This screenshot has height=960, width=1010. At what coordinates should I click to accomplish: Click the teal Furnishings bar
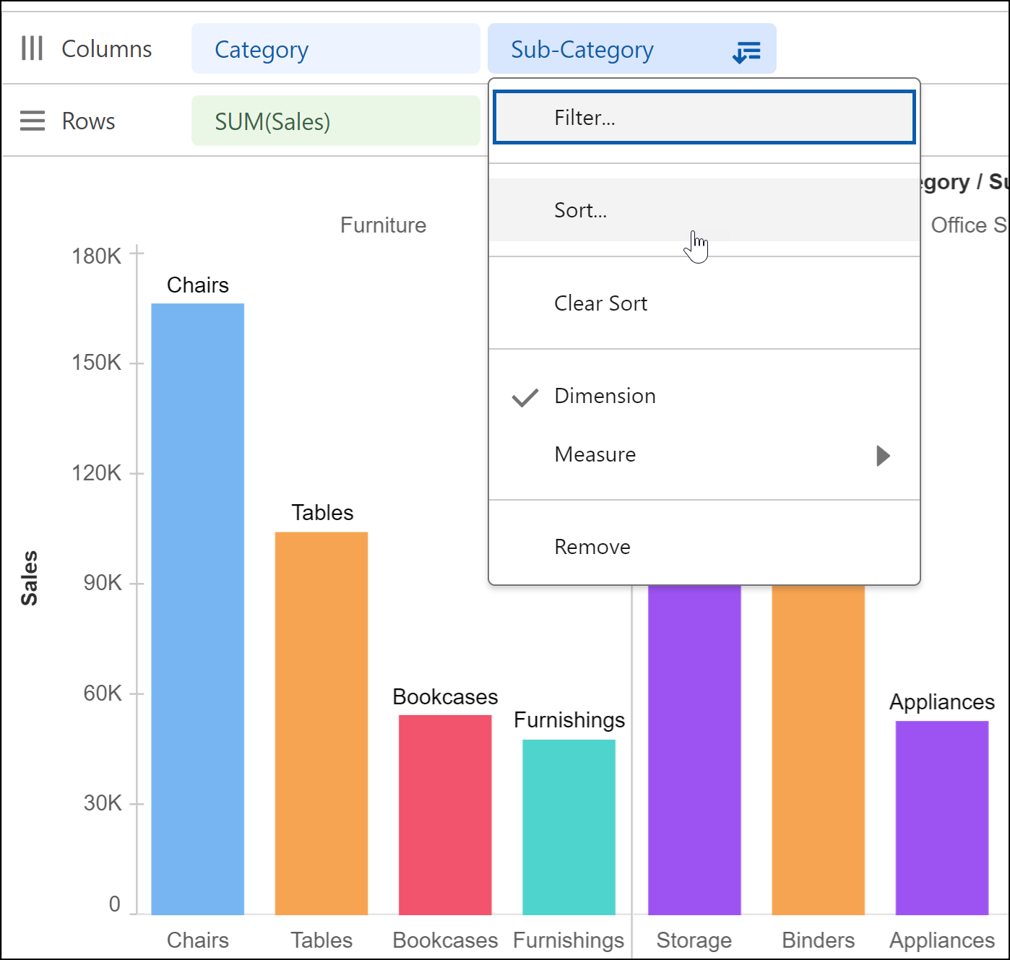pyautogui.click(x=569, y=827)
